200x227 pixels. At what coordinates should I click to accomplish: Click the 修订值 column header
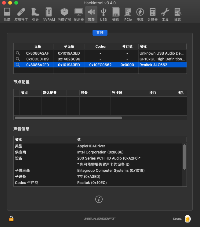tap(127, 46)
